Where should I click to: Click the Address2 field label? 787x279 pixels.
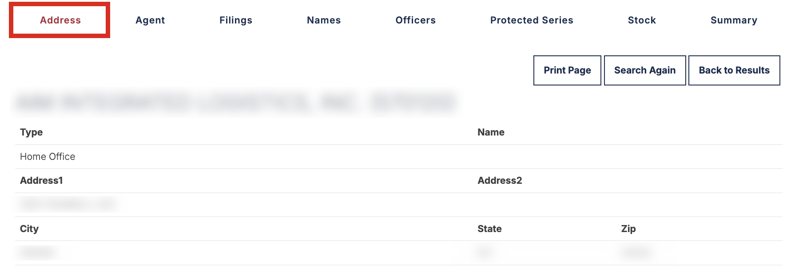[500, 181]
